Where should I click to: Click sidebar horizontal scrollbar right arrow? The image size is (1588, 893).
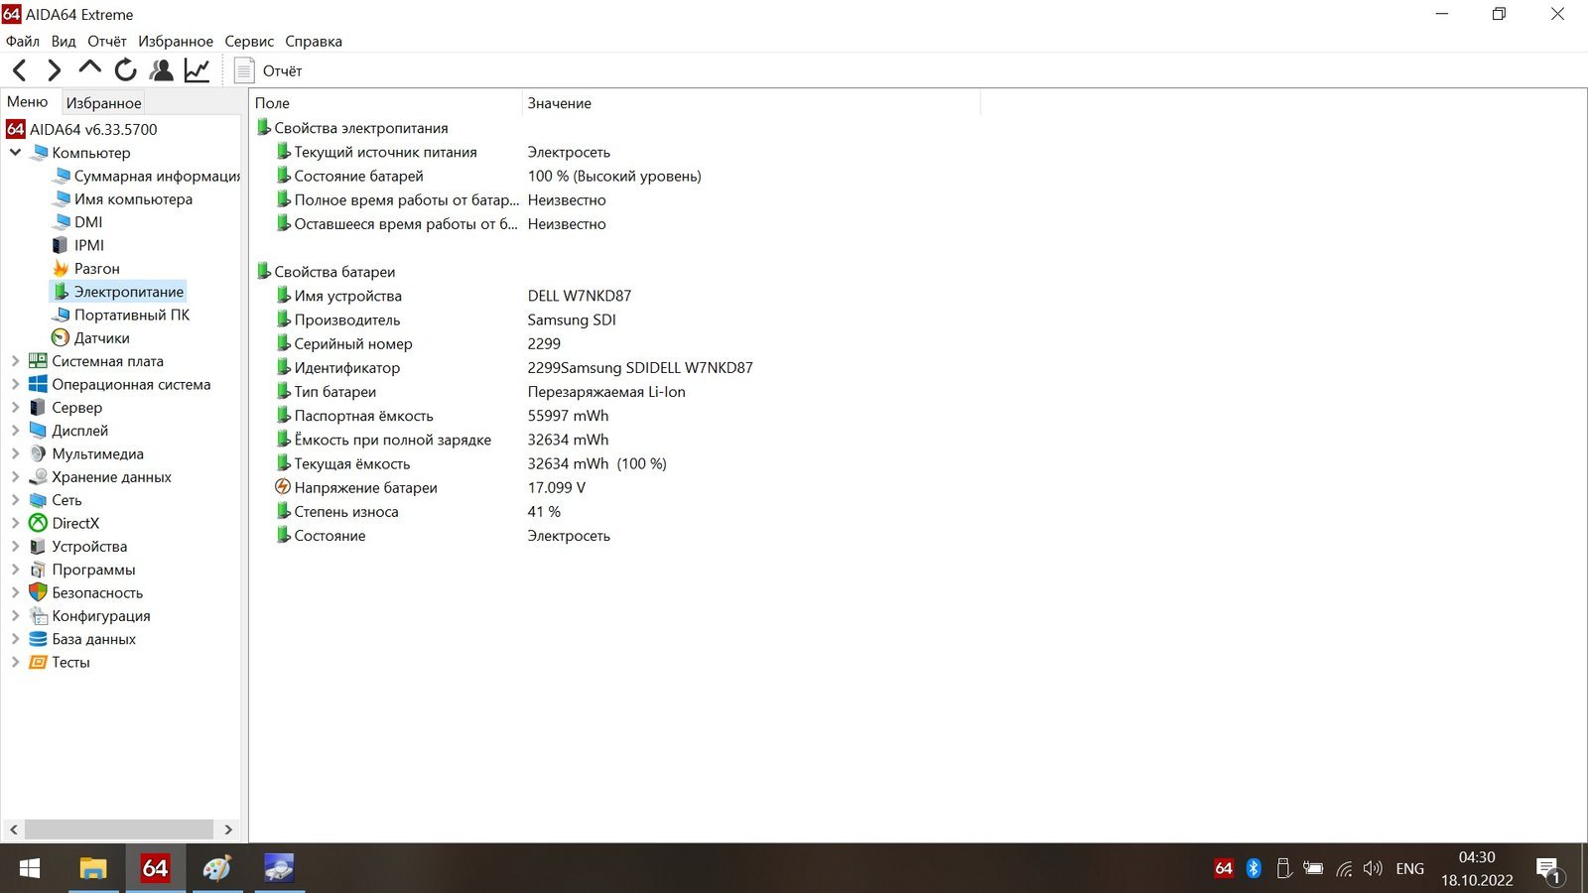228,829
